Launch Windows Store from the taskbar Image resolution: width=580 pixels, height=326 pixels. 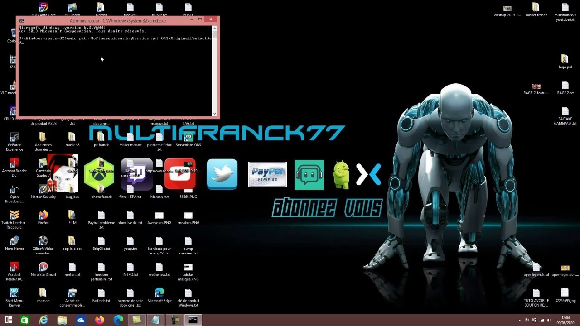click(x=25, y=320)
